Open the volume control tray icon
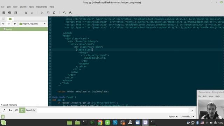This screenshot has width=224, height=126. point(211,123)
